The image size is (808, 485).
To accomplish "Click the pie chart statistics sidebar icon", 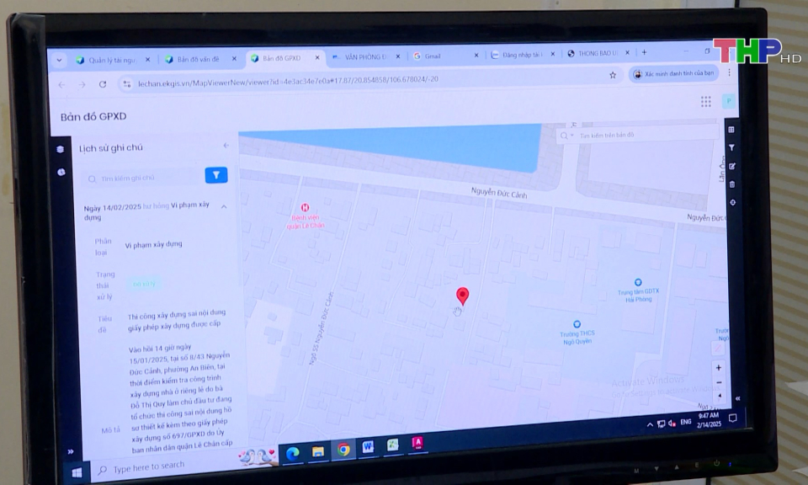I will click(61, 172).
